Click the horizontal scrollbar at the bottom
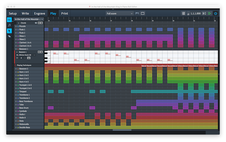The width and height of the screenshot is (226, 142). (x=122, y=130)
